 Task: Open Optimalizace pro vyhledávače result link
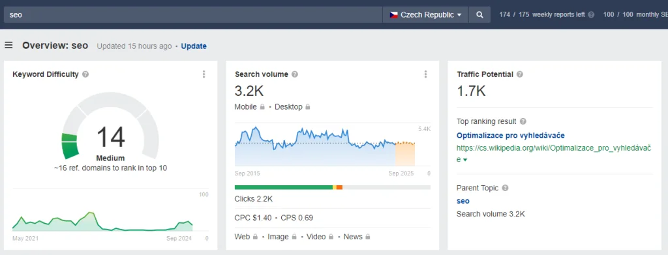[x=510, y=136]
